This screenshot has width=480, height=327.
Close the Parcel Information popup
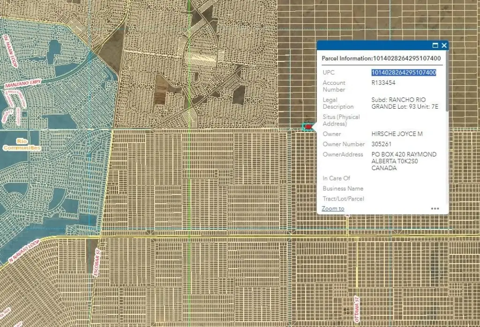444,45
